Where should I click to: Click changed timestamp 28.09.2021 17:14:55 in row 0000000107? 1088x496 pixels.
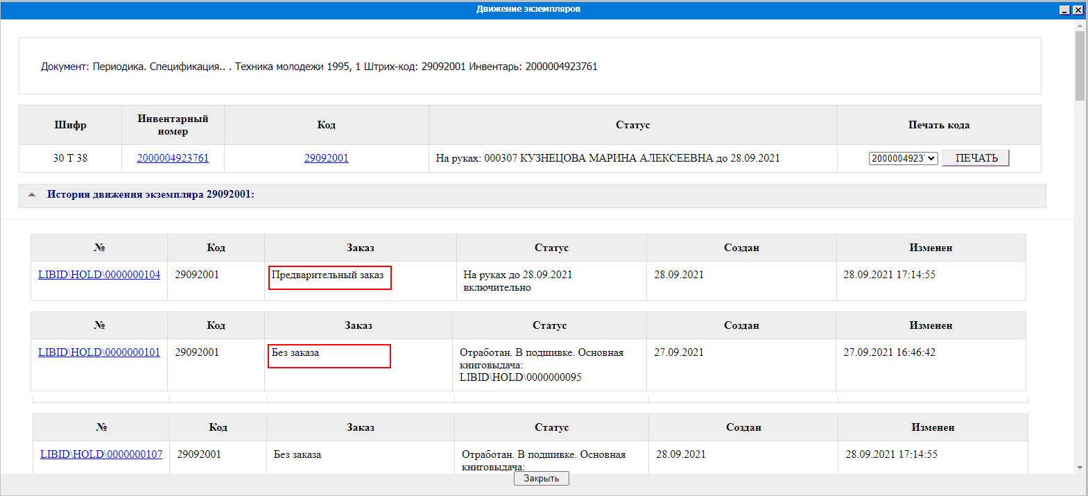pyautogui.click(x=891, y=454)
